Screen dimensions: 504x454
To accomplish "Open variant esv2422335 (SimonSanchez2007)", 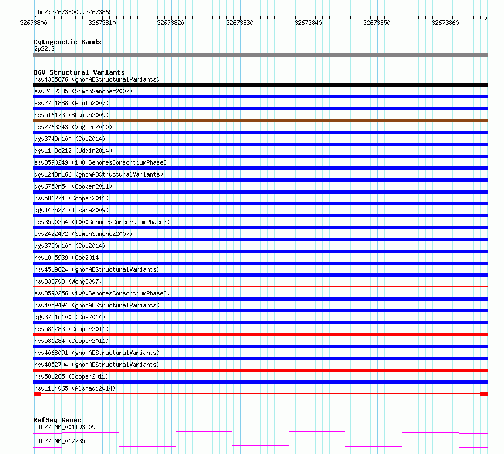I will pyautogui.click(x=83, y=91).
